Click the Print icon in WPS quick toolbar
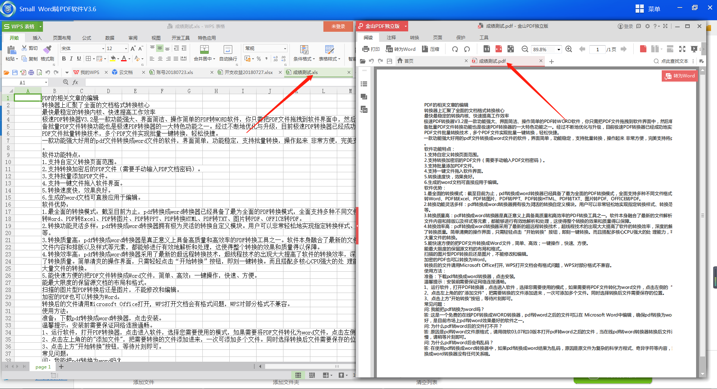This screenshot has height=389, width=717. (x=31, y=72)
